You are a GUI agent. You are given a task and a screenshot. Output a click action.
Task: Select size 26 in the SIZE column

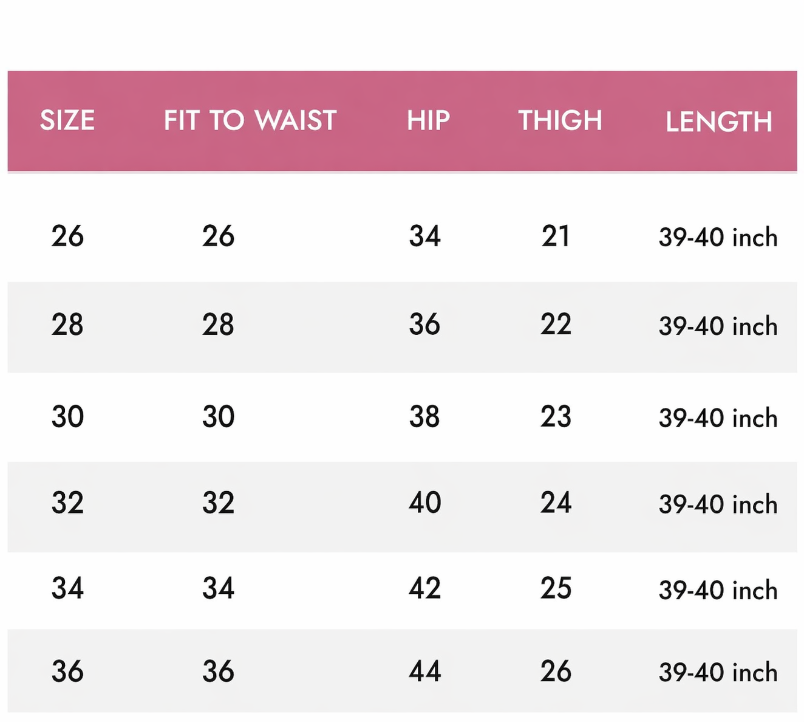pos(67,236)
